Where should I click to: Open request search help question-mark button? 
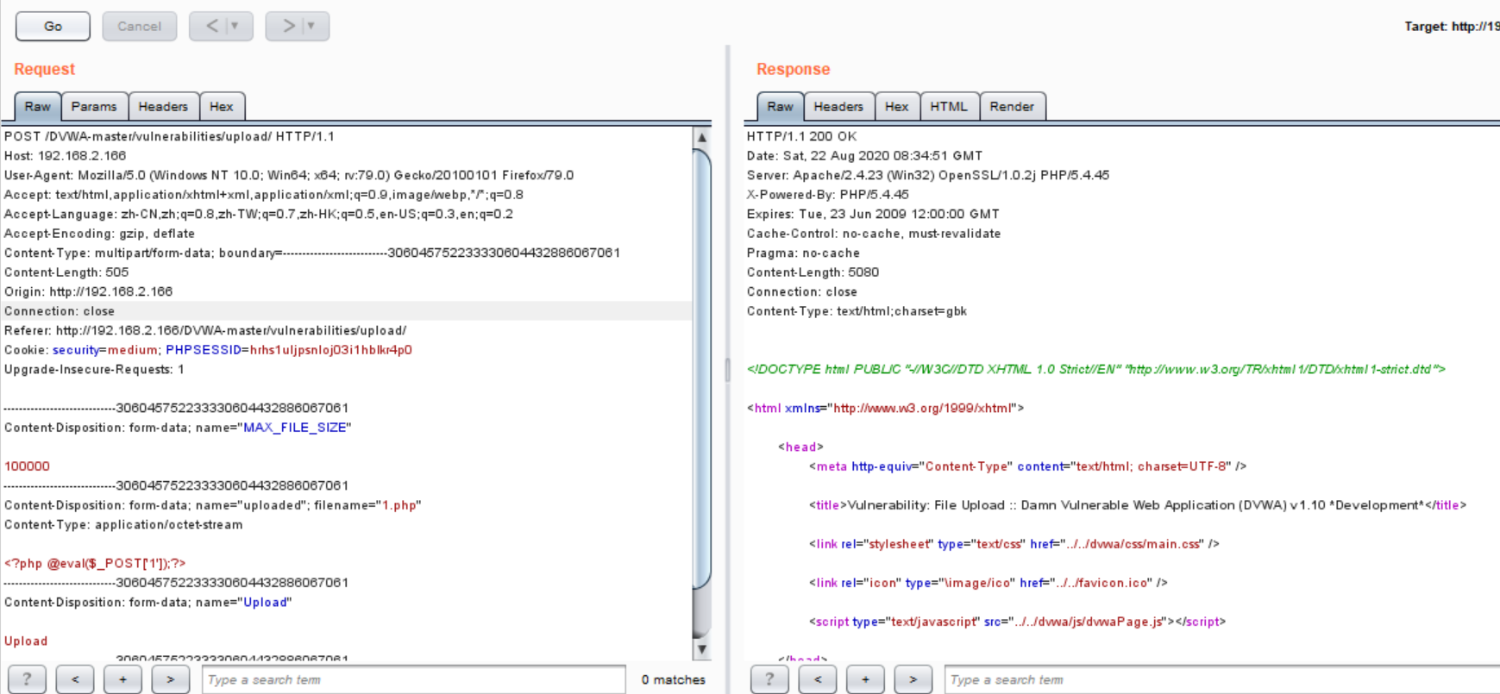[x=27, y=679]
